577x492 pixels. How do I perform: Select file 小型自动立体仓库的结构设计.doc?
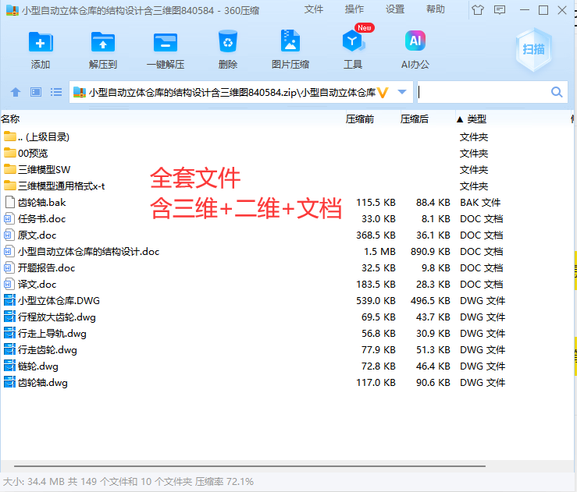pos(88,252)
